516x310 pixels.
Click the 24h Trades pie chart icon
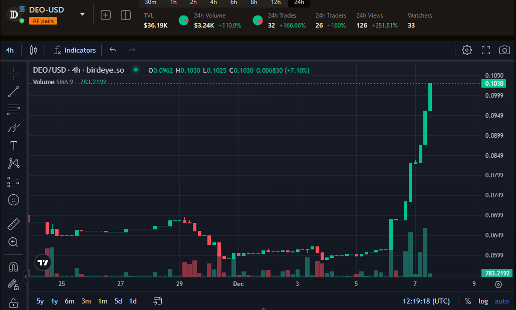[257, 21]
